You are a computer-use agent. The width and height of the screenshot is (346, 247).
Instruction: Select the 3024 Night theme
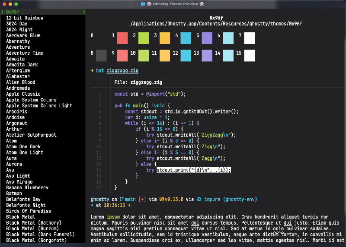point(19,29)
